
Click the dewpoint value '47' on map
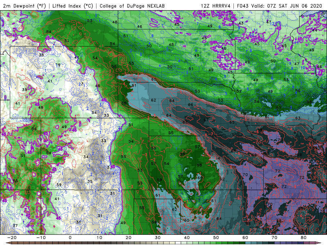297,64
